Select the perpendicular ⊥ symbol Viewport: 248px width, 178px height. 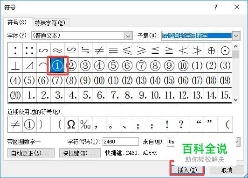click(15, 65)
